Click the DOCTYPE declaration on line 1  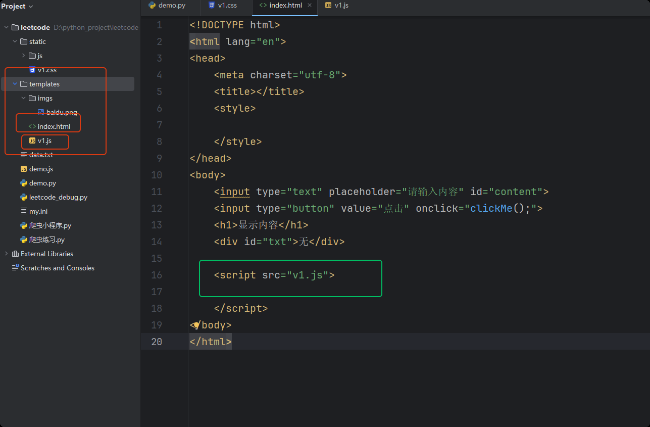click(x=235, y=25)
